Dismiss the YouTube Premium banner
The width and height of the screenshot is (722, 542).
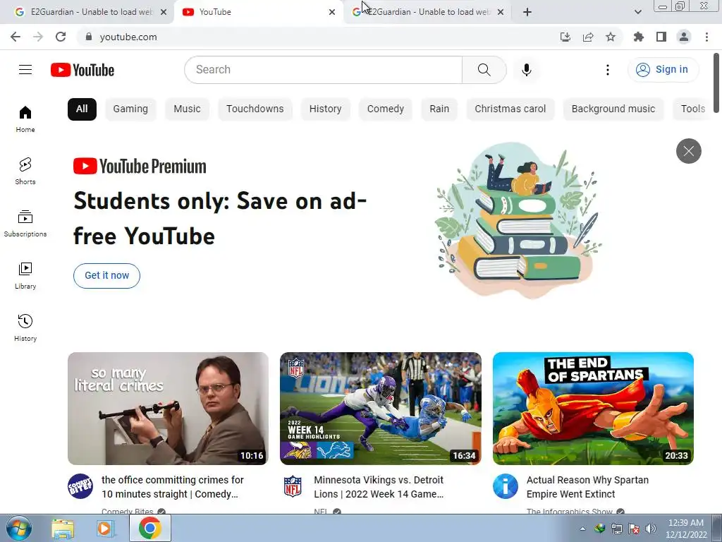click(688, 151)
